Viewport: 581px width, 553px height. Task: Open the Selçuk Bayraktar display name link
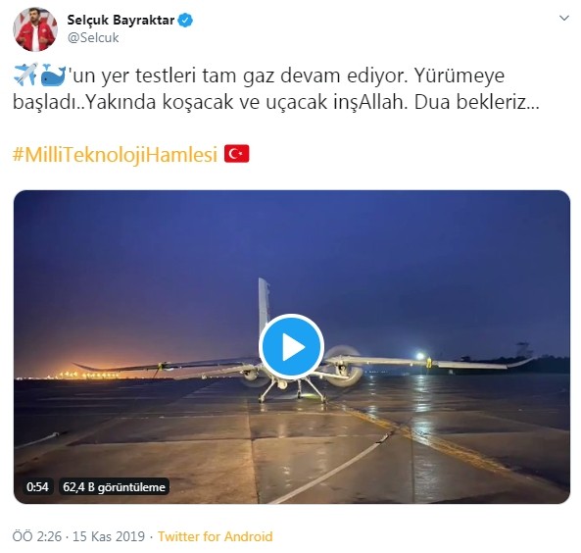[x=121, y=20]
